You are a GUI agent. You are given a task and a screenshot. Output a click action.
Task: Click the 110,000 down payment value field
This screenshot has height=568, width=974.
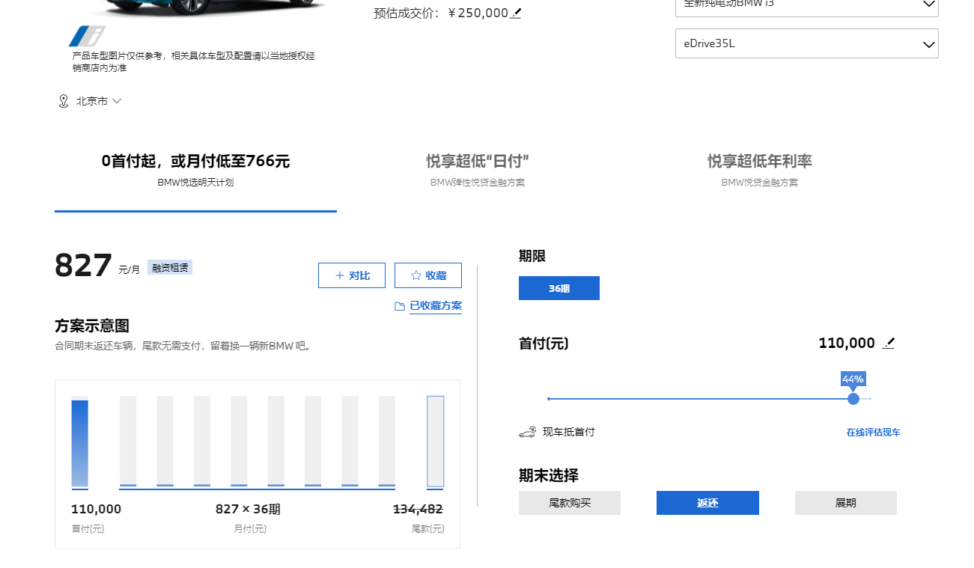[x=847, y=343]
